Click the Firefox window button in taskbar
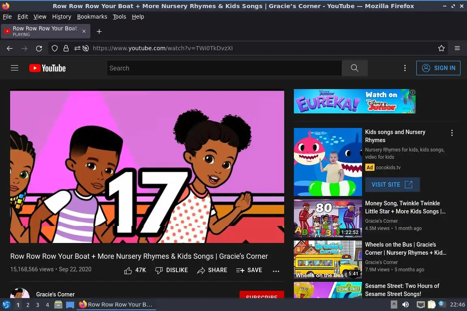 tap(116, 305)
